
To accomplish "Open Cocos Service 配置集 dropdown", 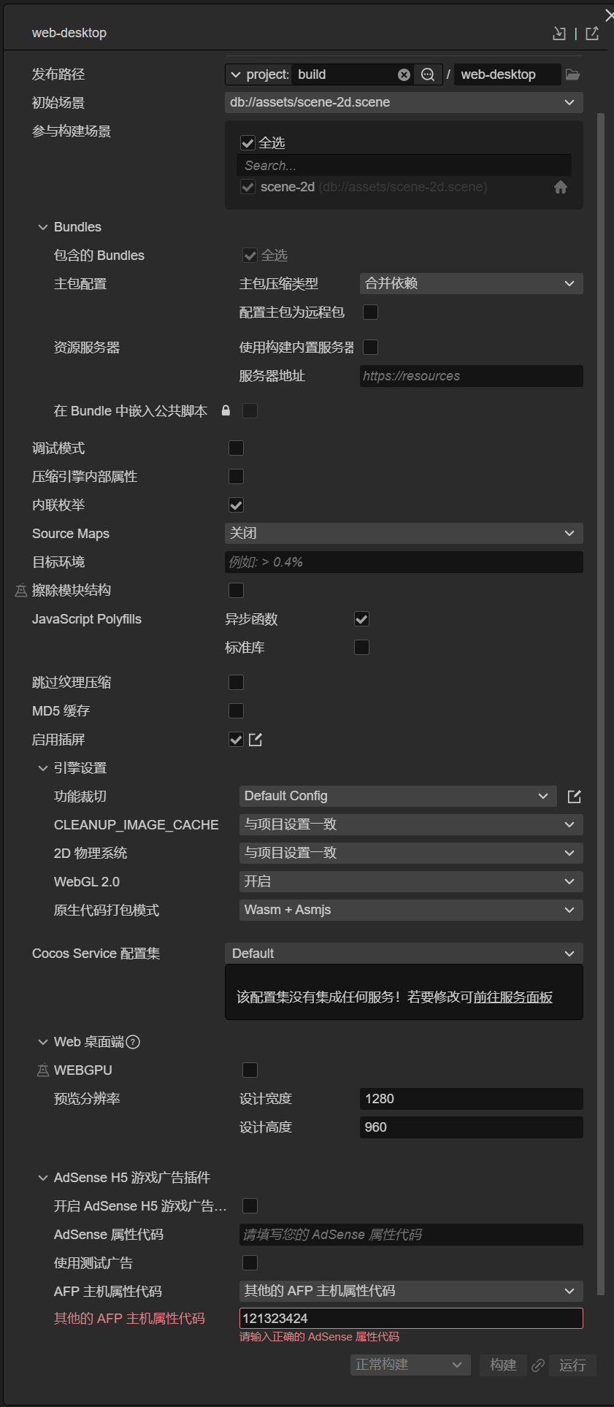I will tap(404, 953).
